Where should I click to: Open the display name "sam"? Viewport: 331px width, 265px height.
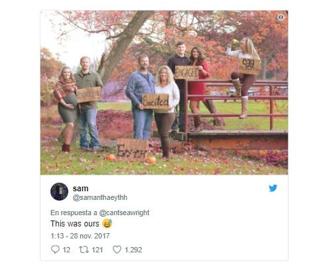coord(80,189)
